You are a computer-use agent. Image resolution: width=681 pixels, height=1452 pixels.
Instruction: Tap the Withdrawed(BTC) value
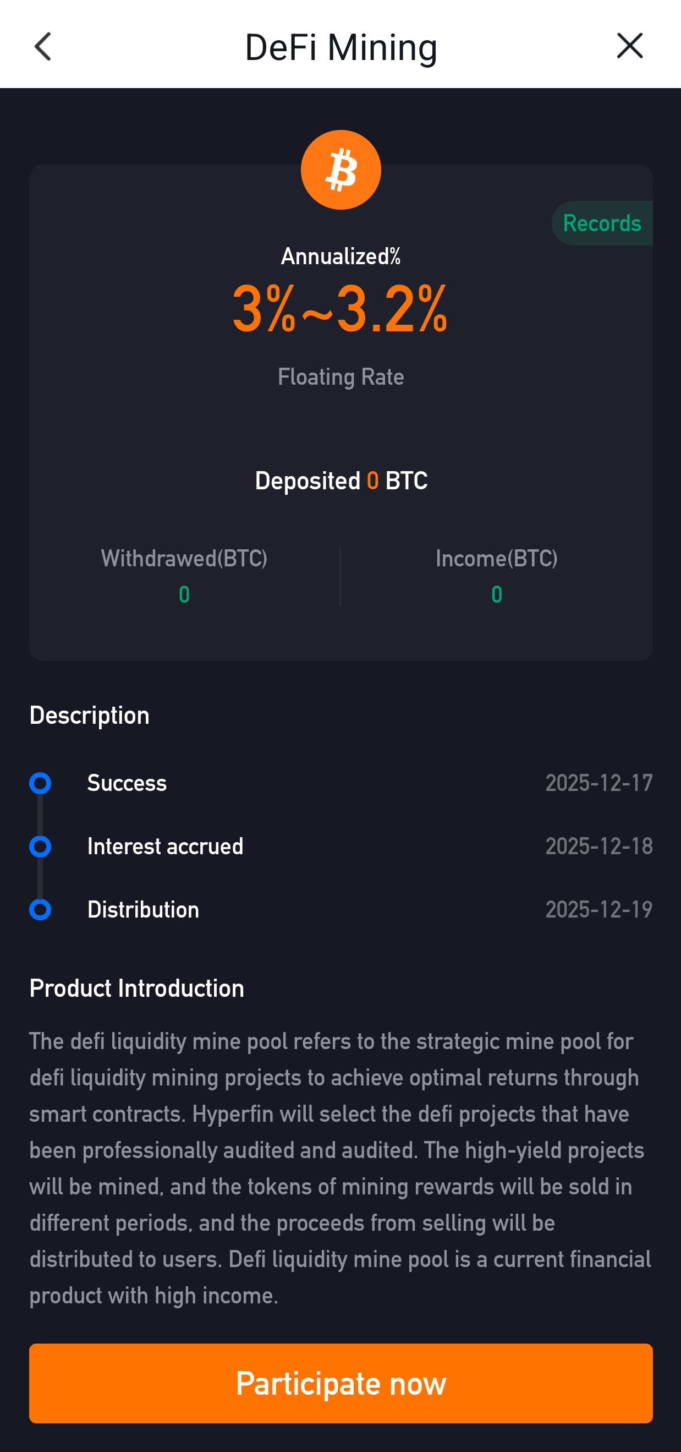click(184, 594)
